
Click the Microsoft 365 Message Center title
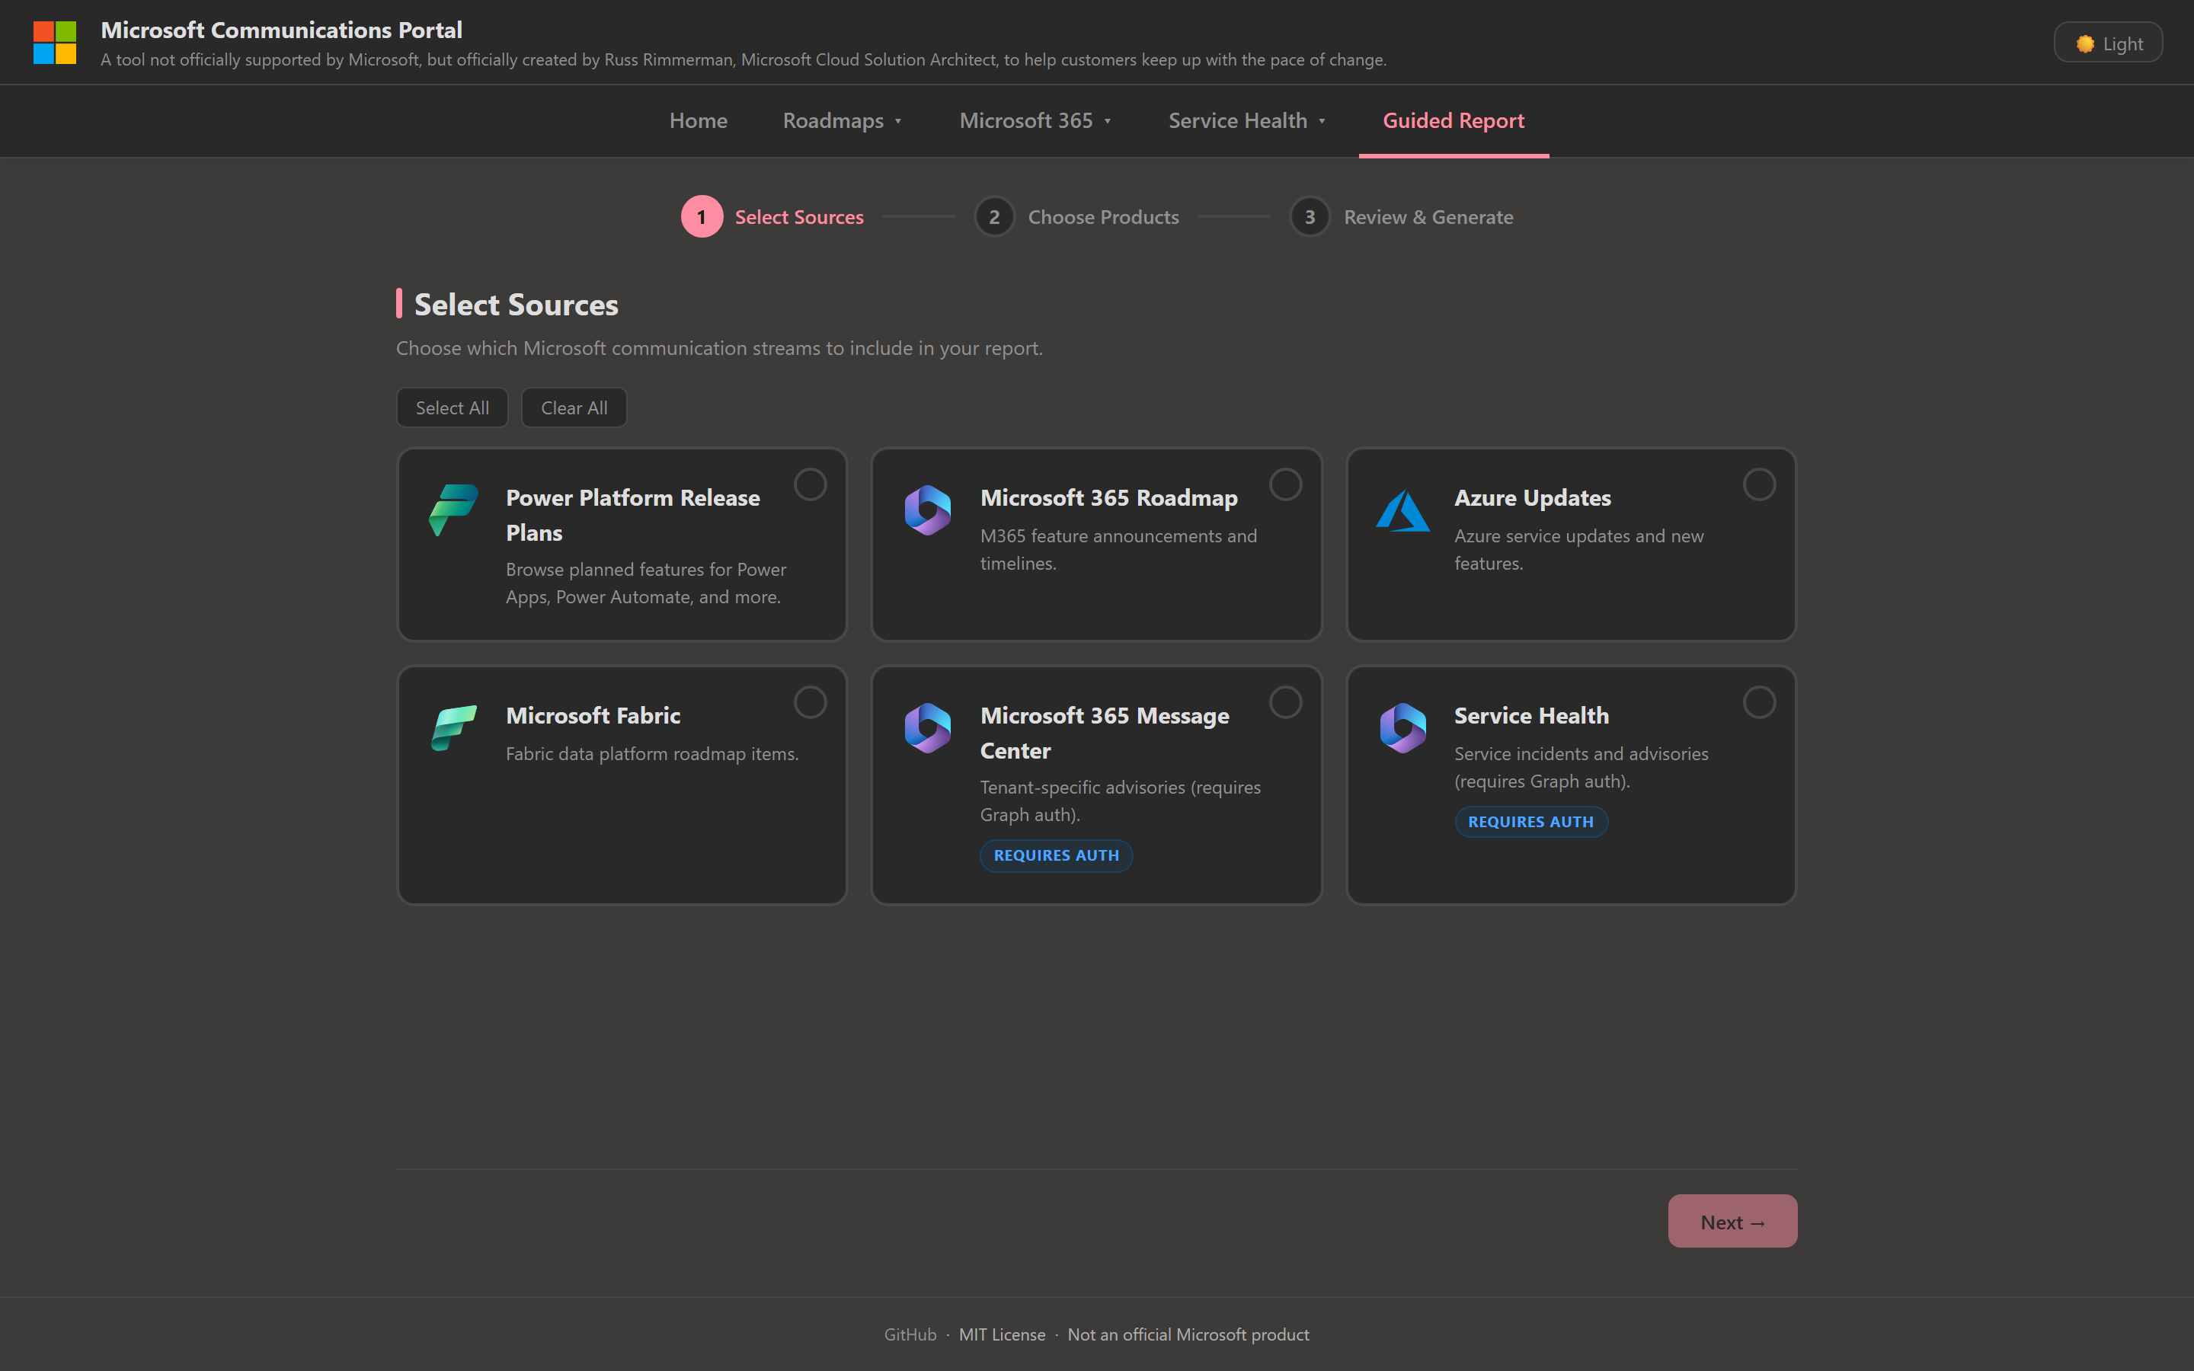1105,733
